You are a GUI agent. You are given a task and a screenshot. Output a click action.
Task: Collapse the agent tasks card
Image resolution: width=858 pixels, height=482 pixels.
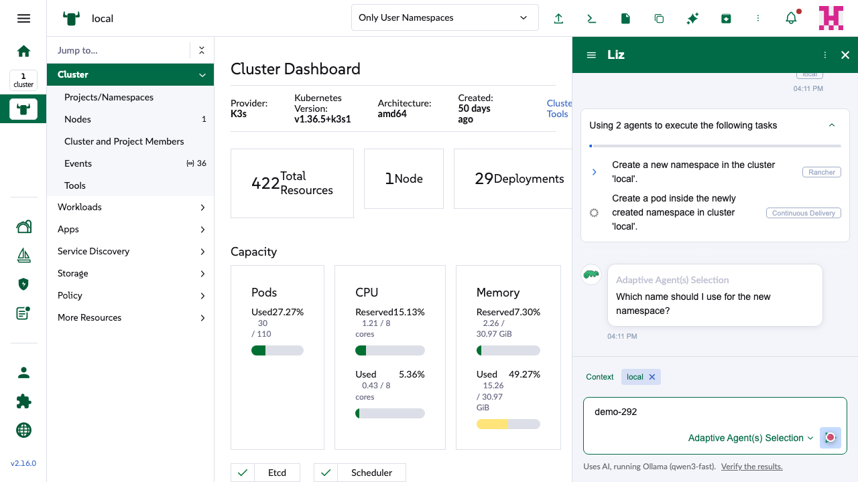point(832,125)
